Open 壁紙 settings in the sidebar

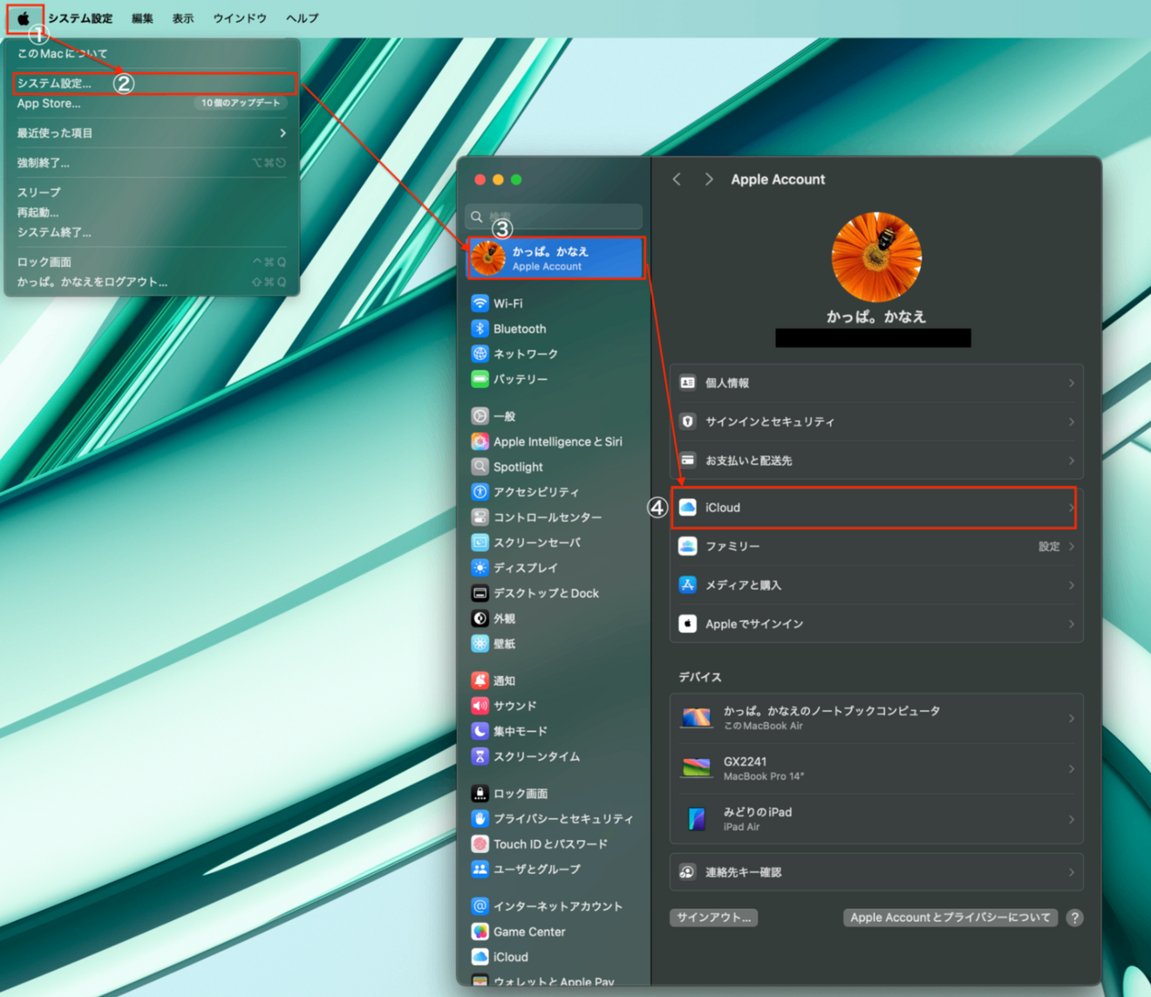(510, 643)
